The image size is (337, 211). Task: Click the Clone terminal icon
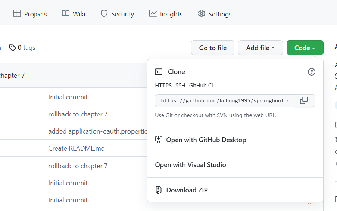coord(159,72)
